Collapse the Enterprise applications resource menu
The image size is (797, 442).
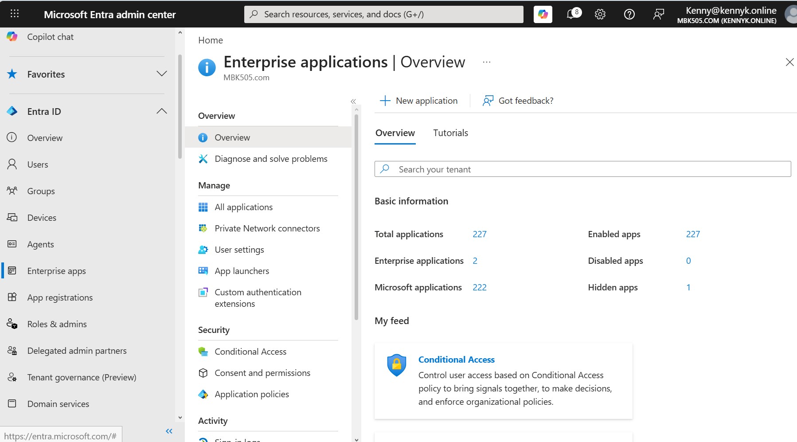[353, 102]
